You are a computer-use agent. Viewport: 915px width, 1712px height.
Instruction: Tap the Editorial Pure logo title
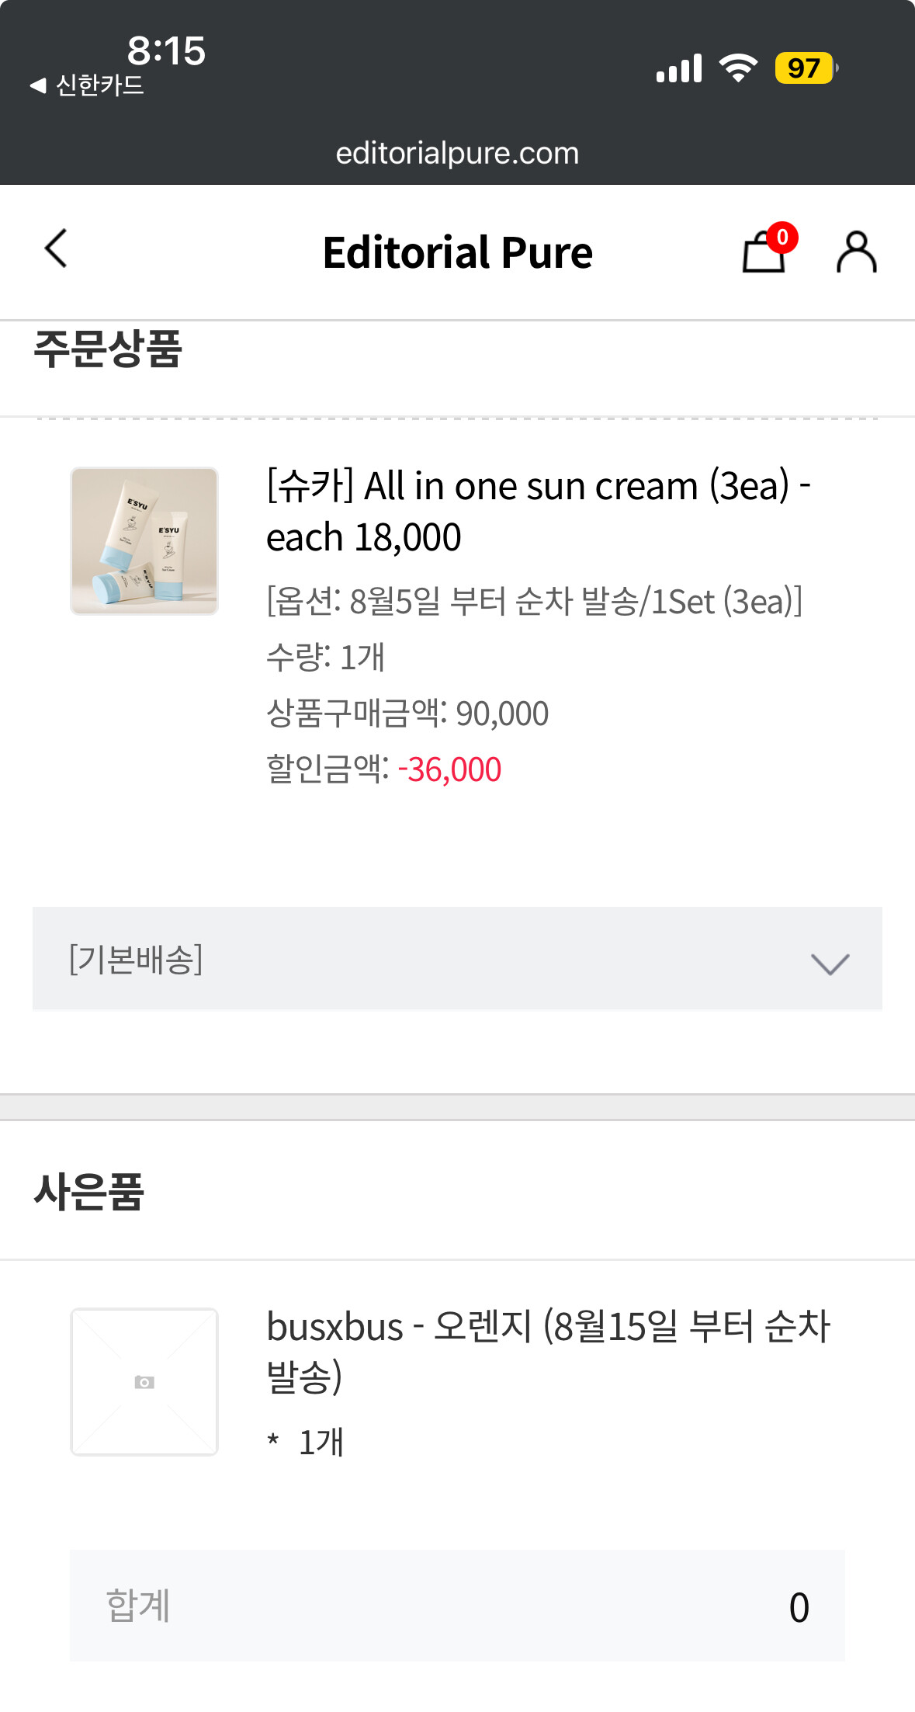(457, 252)
